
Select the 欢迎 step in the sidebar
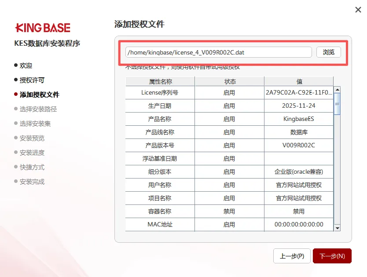click(26, 66)
